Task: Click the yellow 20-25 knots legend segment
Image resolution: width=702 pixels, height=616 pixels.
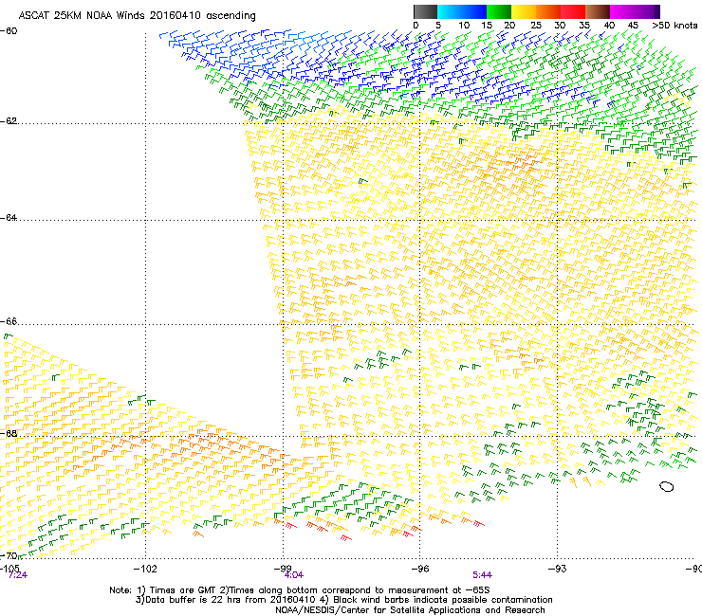Action: pyautogui.click(x=524, y=11)
